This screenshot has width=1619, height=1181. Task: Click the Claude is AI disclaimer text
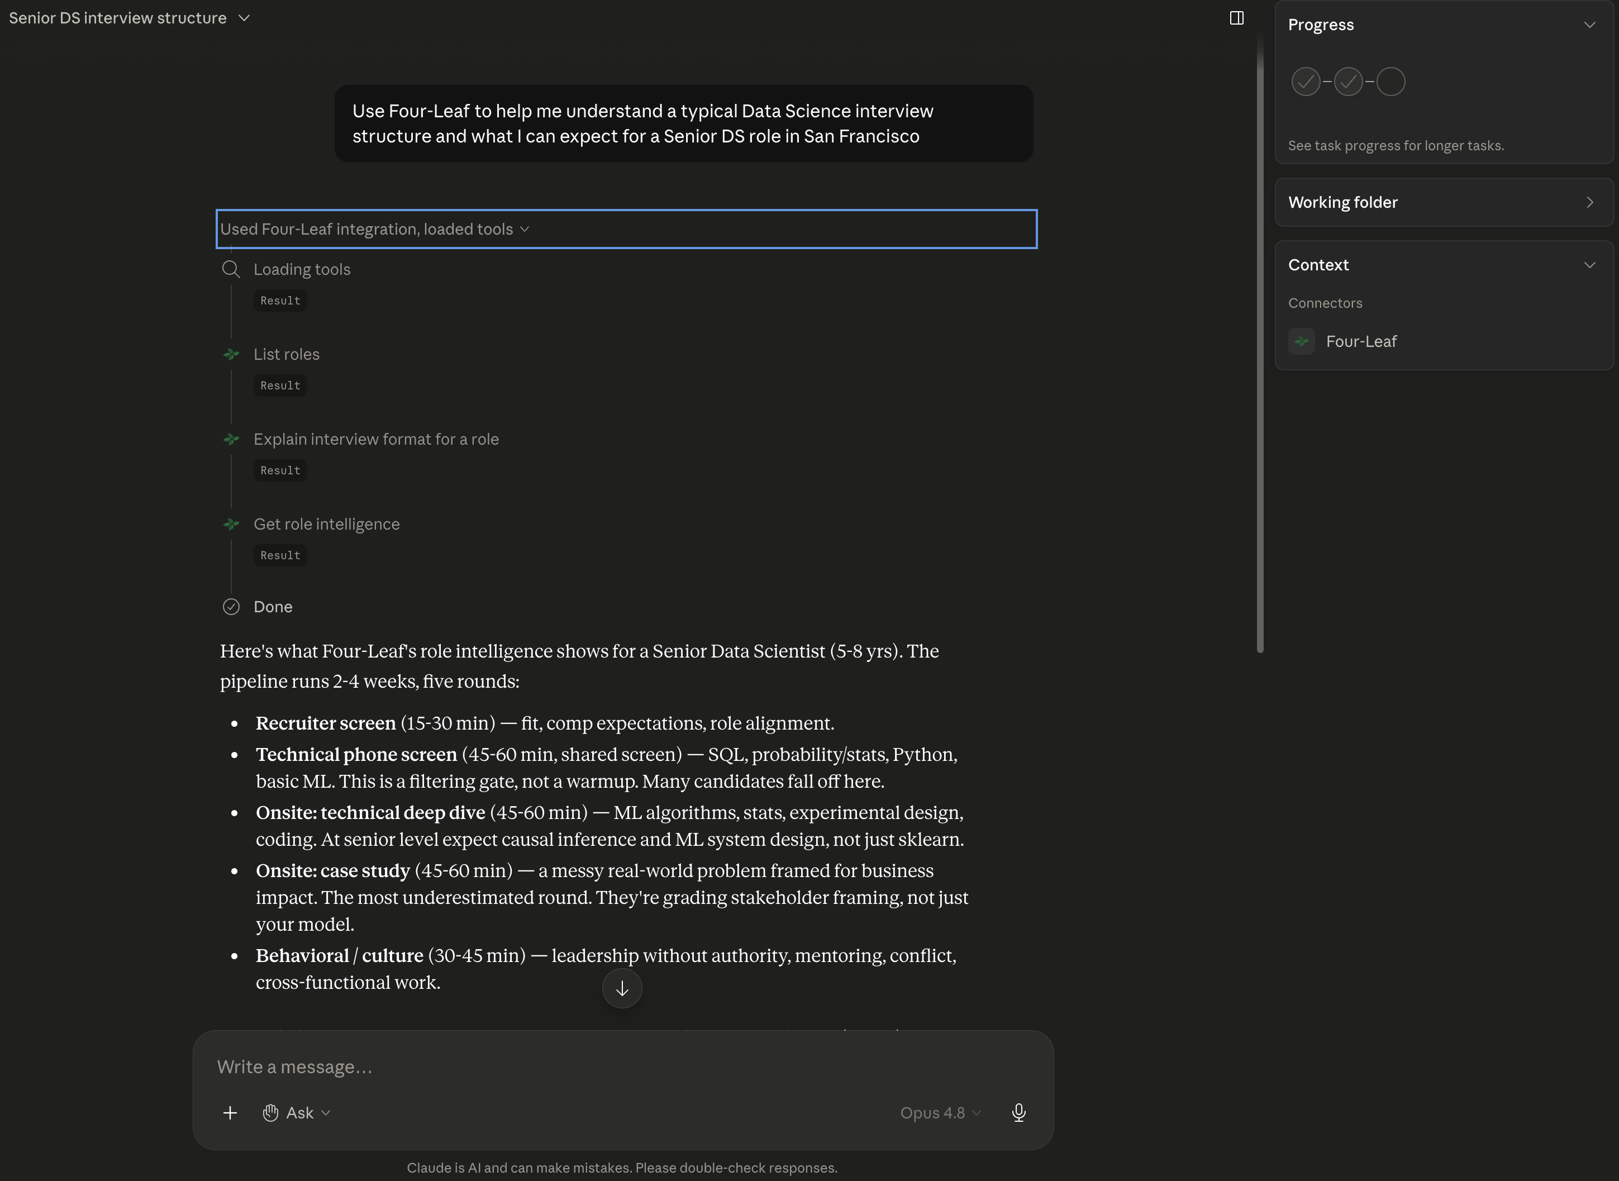click(x=622, y=1168)
